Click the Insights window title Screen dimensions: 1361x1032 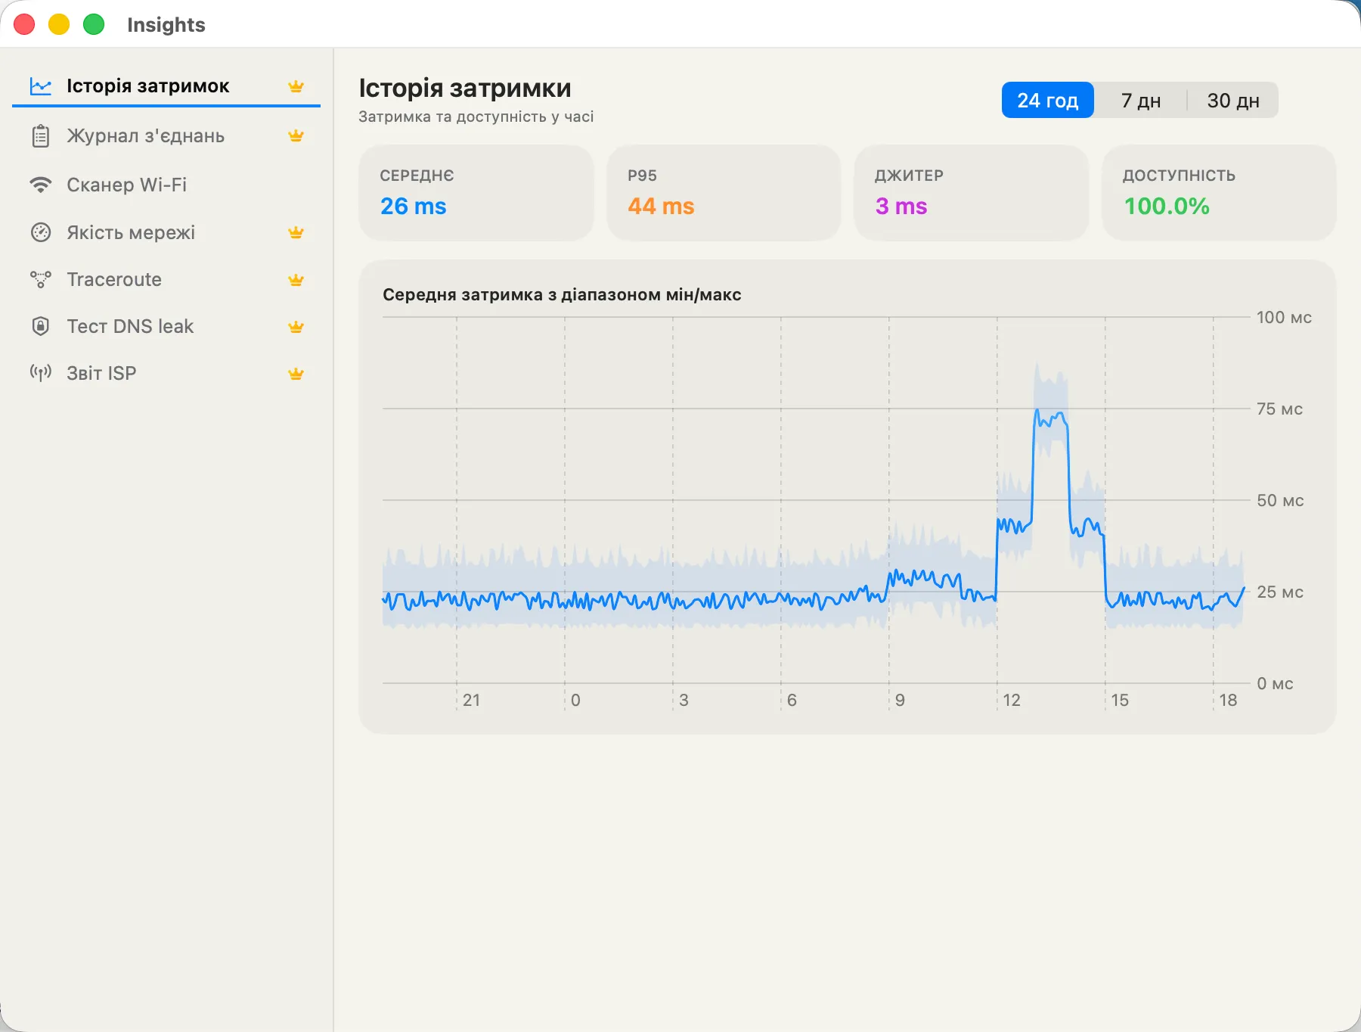(166, 25)
